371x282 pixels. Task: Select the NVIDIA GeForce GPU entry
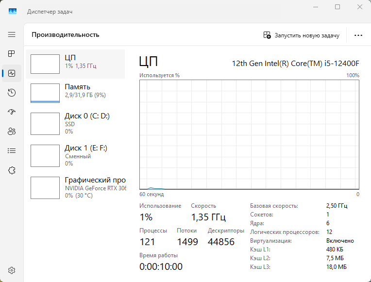75,187
